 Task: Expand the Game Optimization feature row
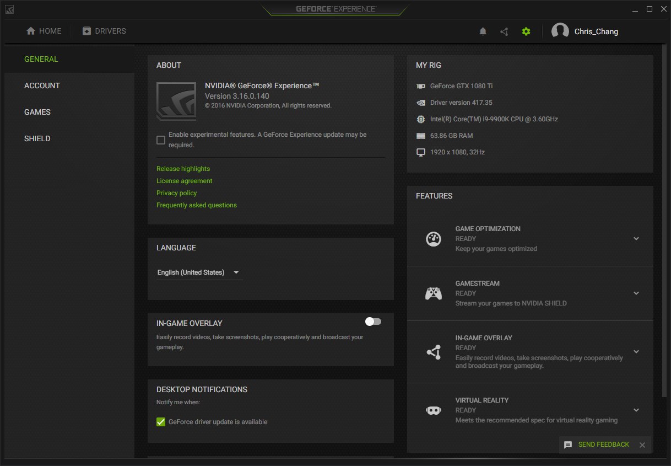pos(636,239)
